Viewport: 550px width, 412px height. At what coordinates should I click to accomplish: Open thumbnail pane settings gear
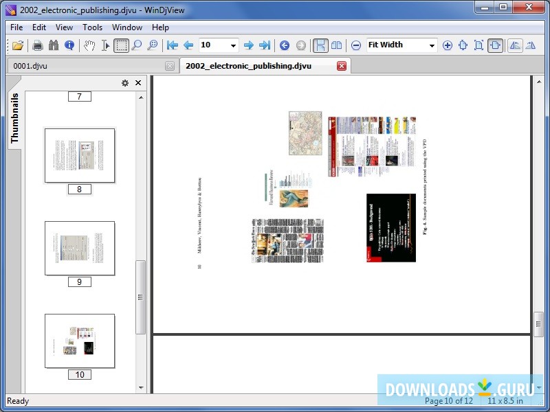click(x=125, y=82)
